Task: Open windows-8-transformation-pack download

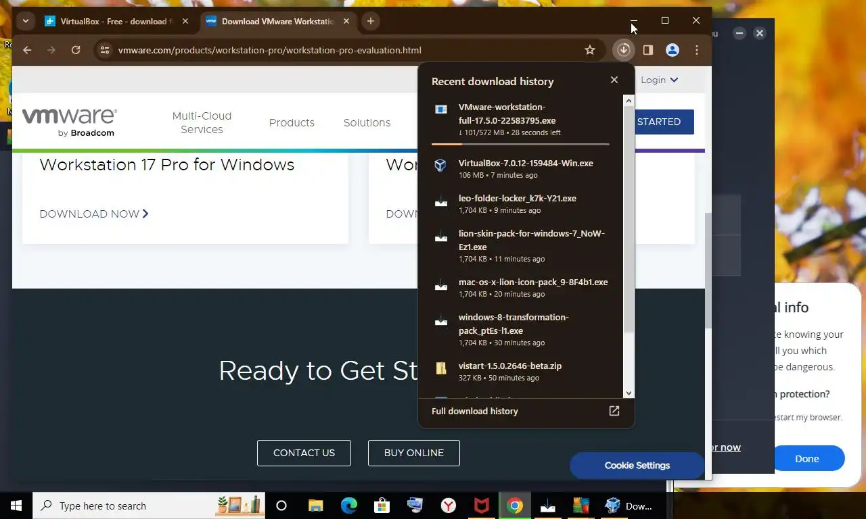Action: tap(520, 329)
